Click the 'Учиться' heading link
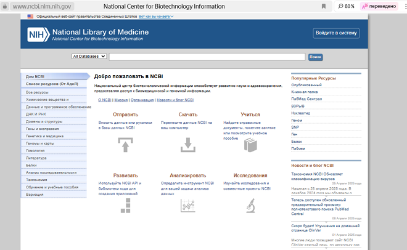This screenshot has width=407, height=250. pos(250,115)
